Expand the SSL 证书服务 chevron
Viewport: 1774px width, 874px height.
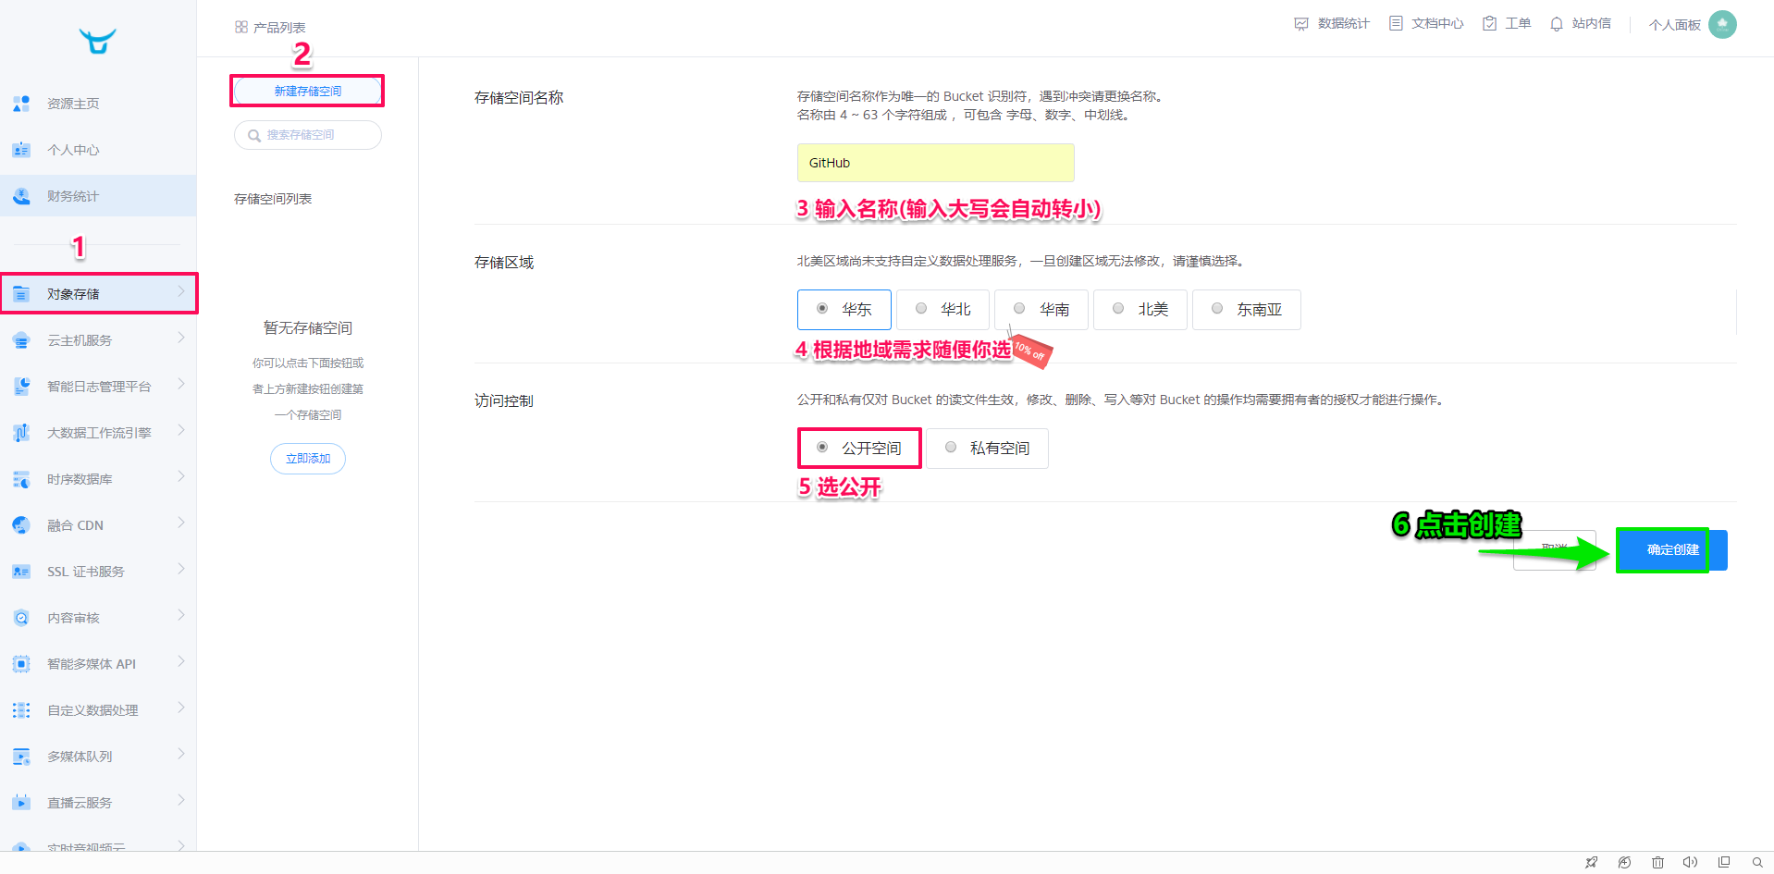tap(181, 570)
